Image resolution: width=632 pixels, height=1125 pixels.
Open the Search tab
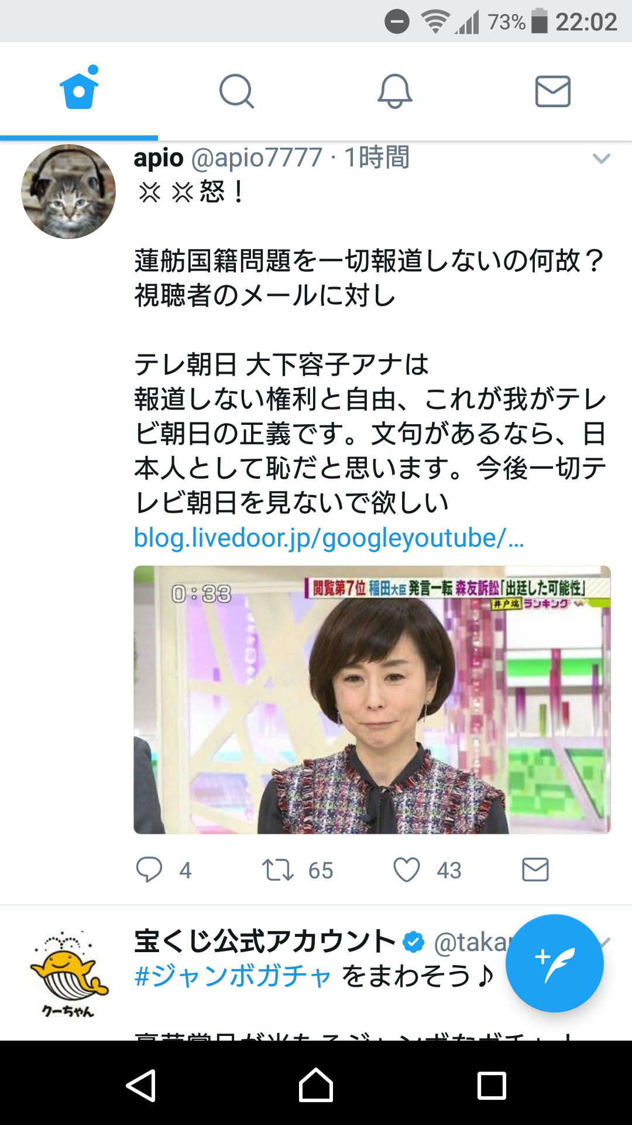[x=237, y=91]
